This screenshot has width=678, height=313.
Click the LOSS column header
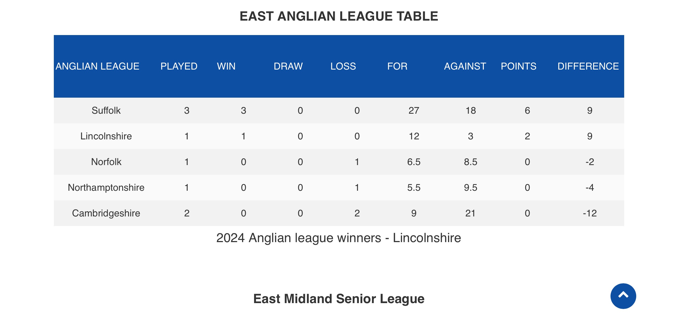coord(343,66)
